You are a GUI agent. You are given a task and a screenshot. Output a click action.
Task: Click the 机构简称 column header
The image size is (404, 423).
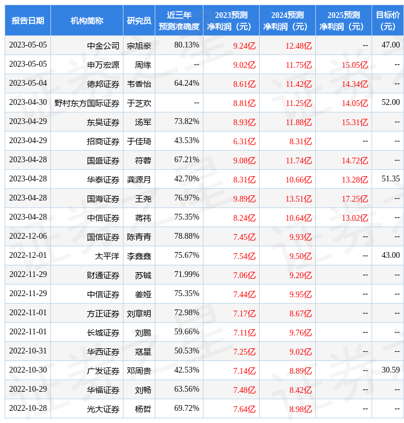coord(87,20)
